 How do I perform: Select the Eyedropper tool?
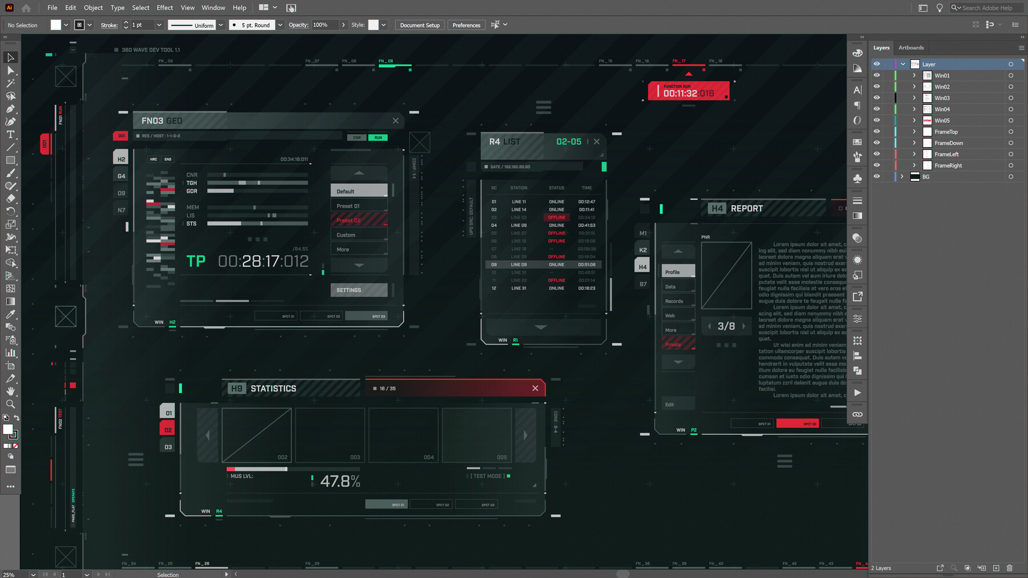click(x=10, y=314)
